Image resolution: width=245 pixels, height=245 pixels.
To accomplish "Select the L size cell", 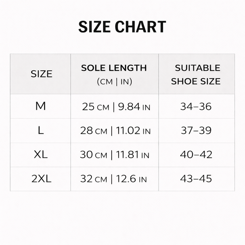I will [40, 130].
